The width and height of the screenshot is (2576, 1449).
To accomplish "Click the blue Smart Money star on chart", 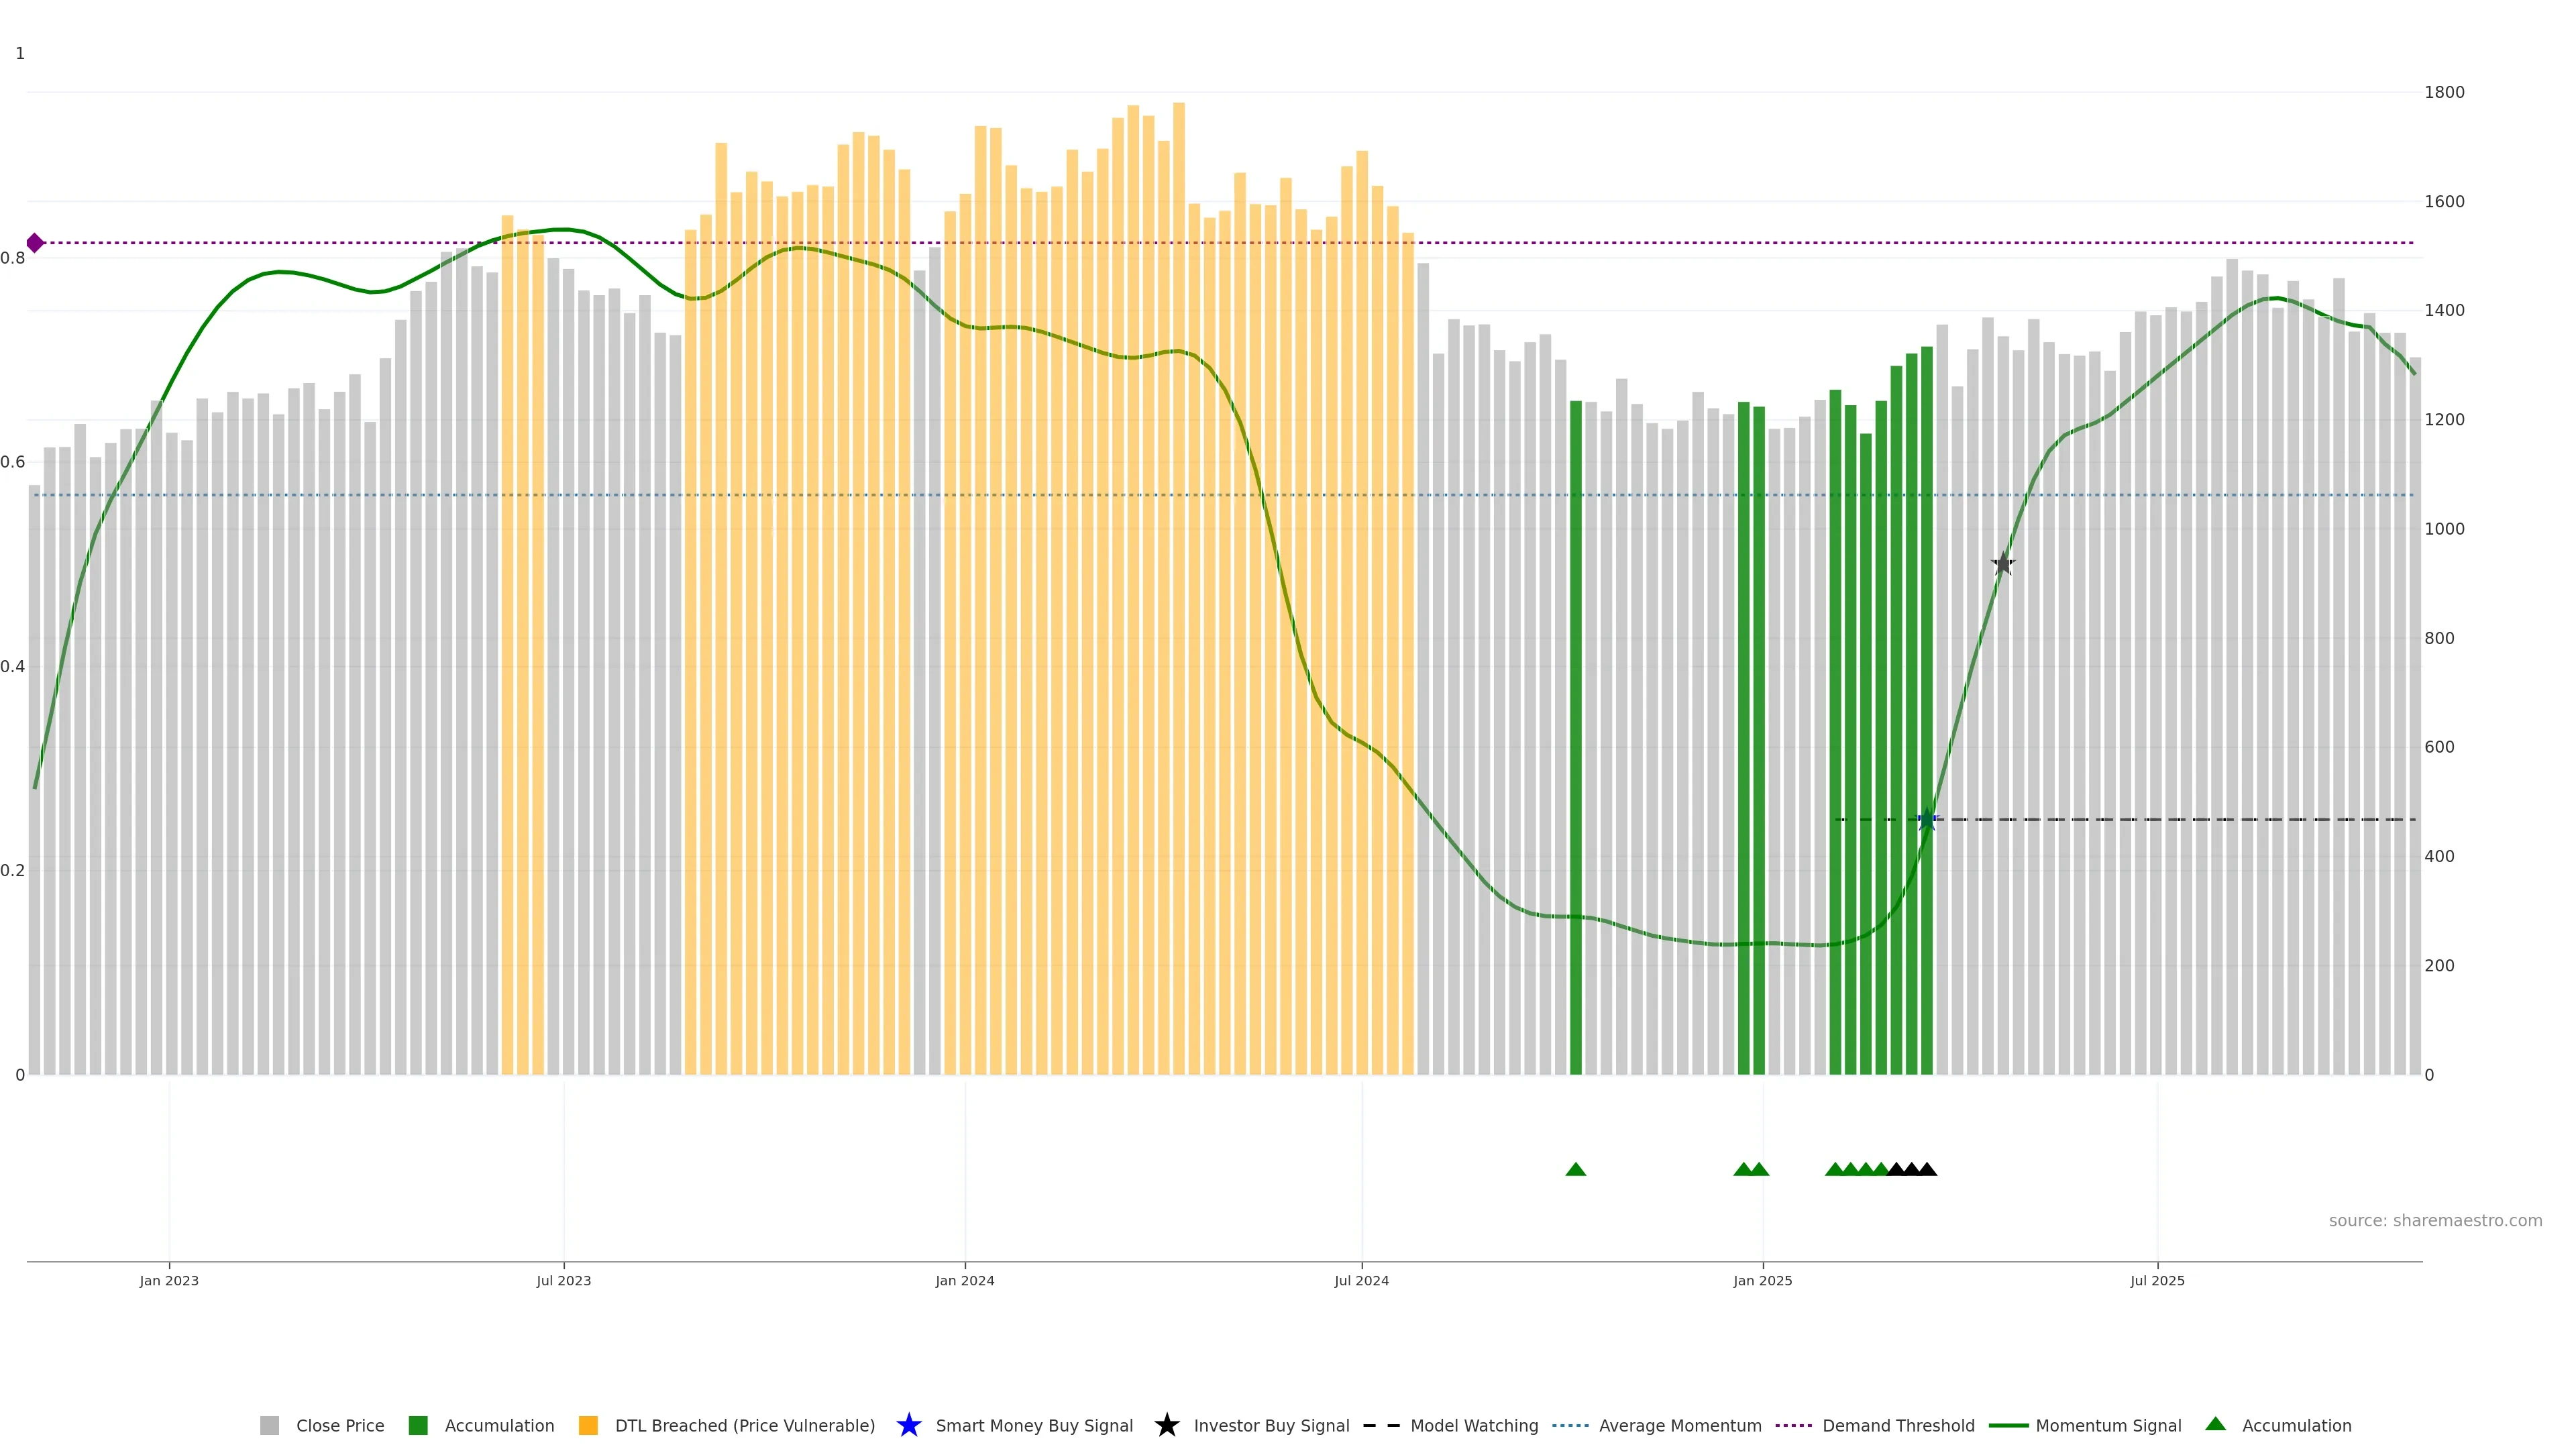I will click(1927, 820).
